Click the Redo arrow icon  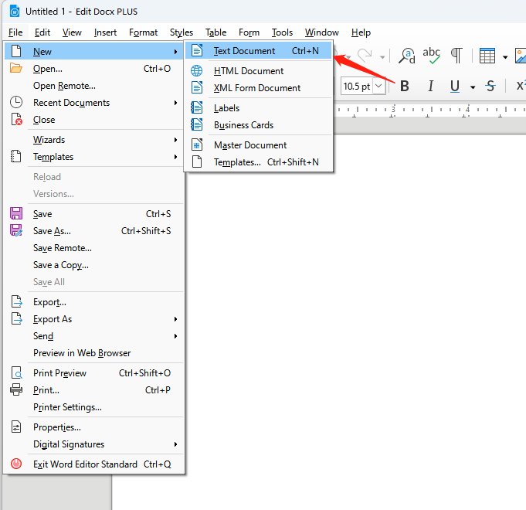[365, 56]
